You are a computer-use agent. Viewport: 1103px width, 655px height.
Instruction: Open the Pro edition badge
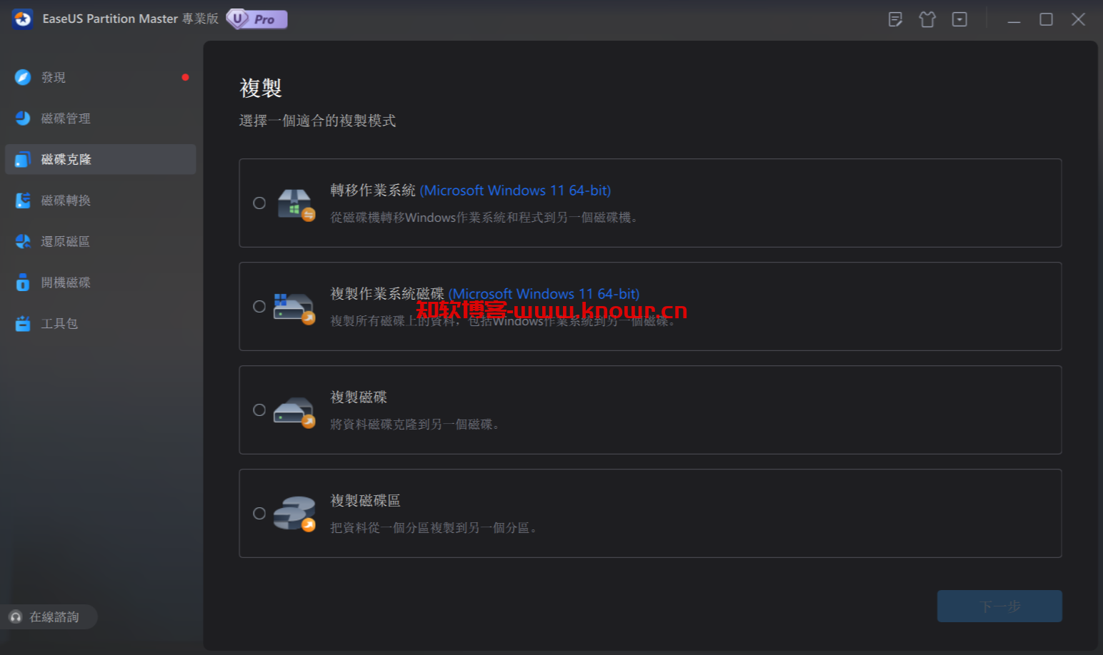click(x=257, y=19)
